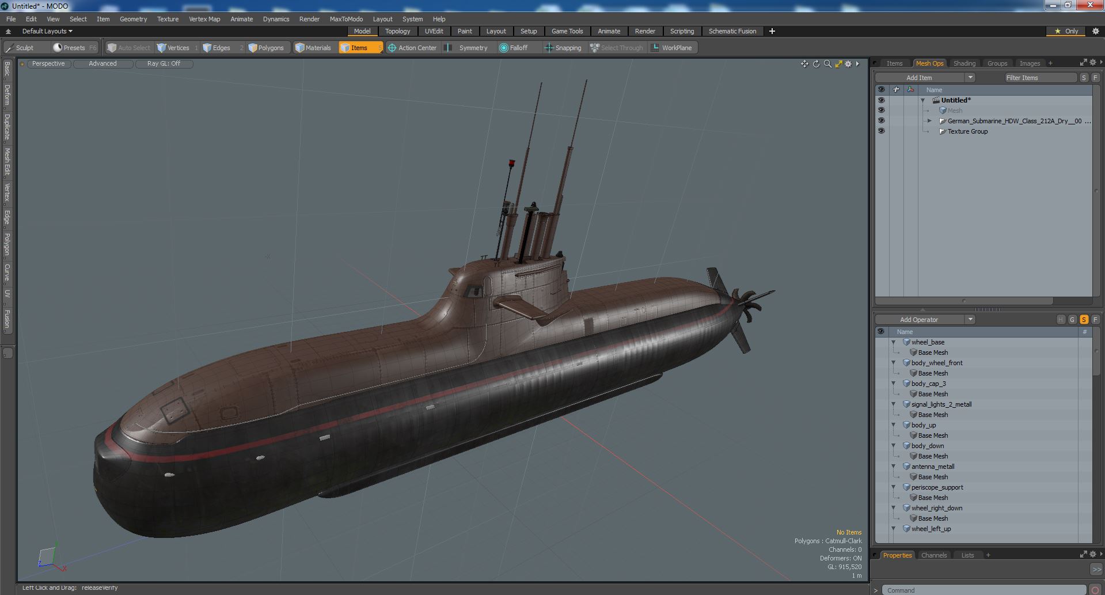
Task: Click the Filter Items field
Action: pyautogui.click(x=1040, y=78)
